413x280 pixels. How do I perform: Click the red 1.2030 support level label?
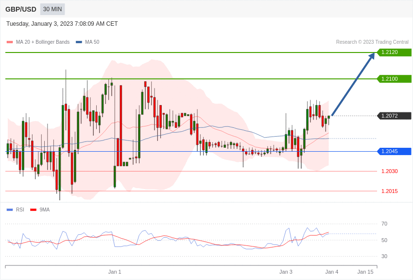(x=390, y=171)
